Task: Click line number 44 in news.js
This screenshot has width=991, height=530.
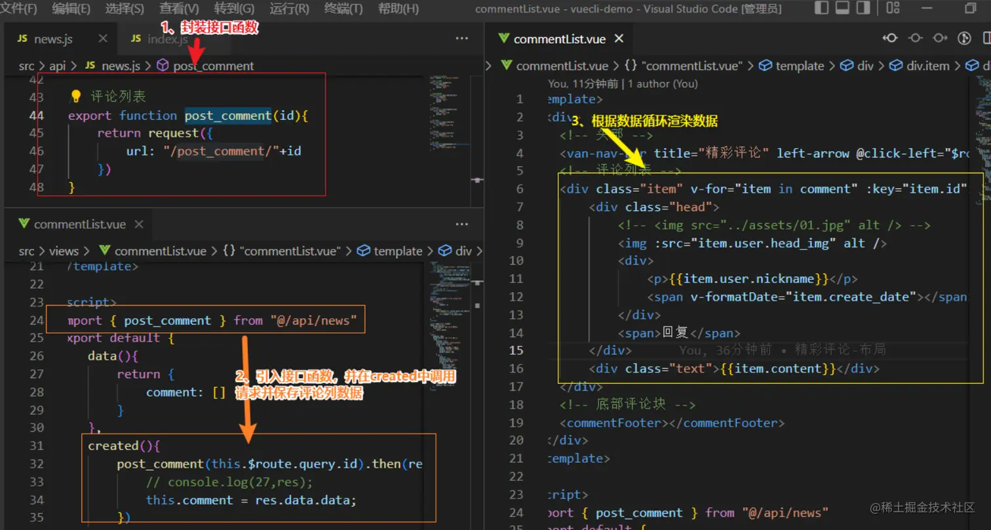Action: click(x=37, y=115)
